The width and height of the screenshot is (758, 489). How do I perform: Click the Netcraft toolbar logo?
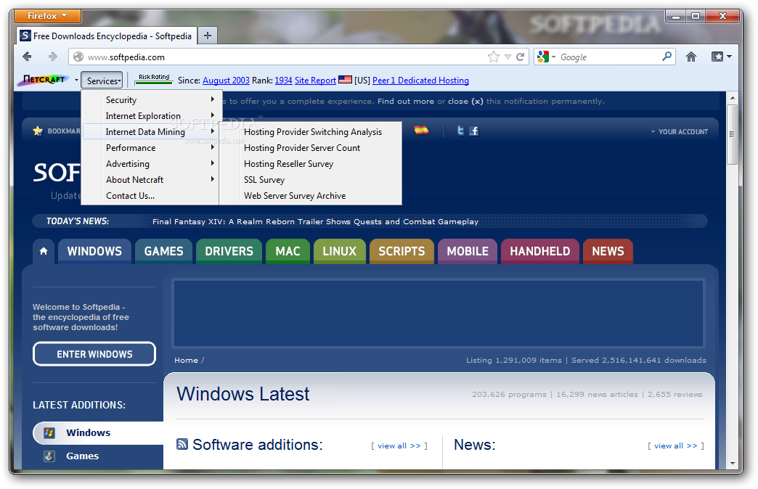pos(44,80)
